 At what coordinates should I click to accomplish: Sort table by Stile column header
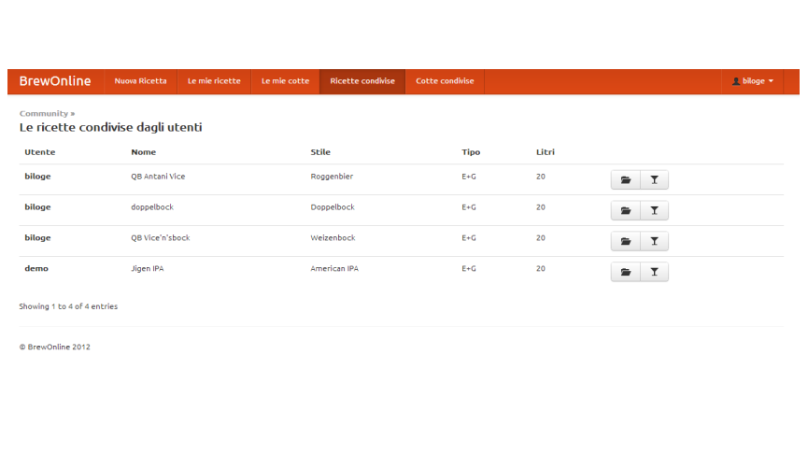[x=320, y=152]
